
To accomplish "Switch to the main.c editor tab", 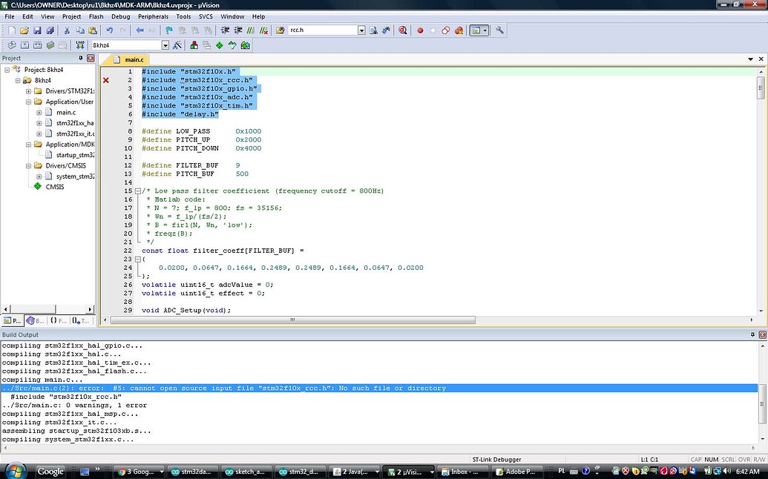I will coord(134,59).
